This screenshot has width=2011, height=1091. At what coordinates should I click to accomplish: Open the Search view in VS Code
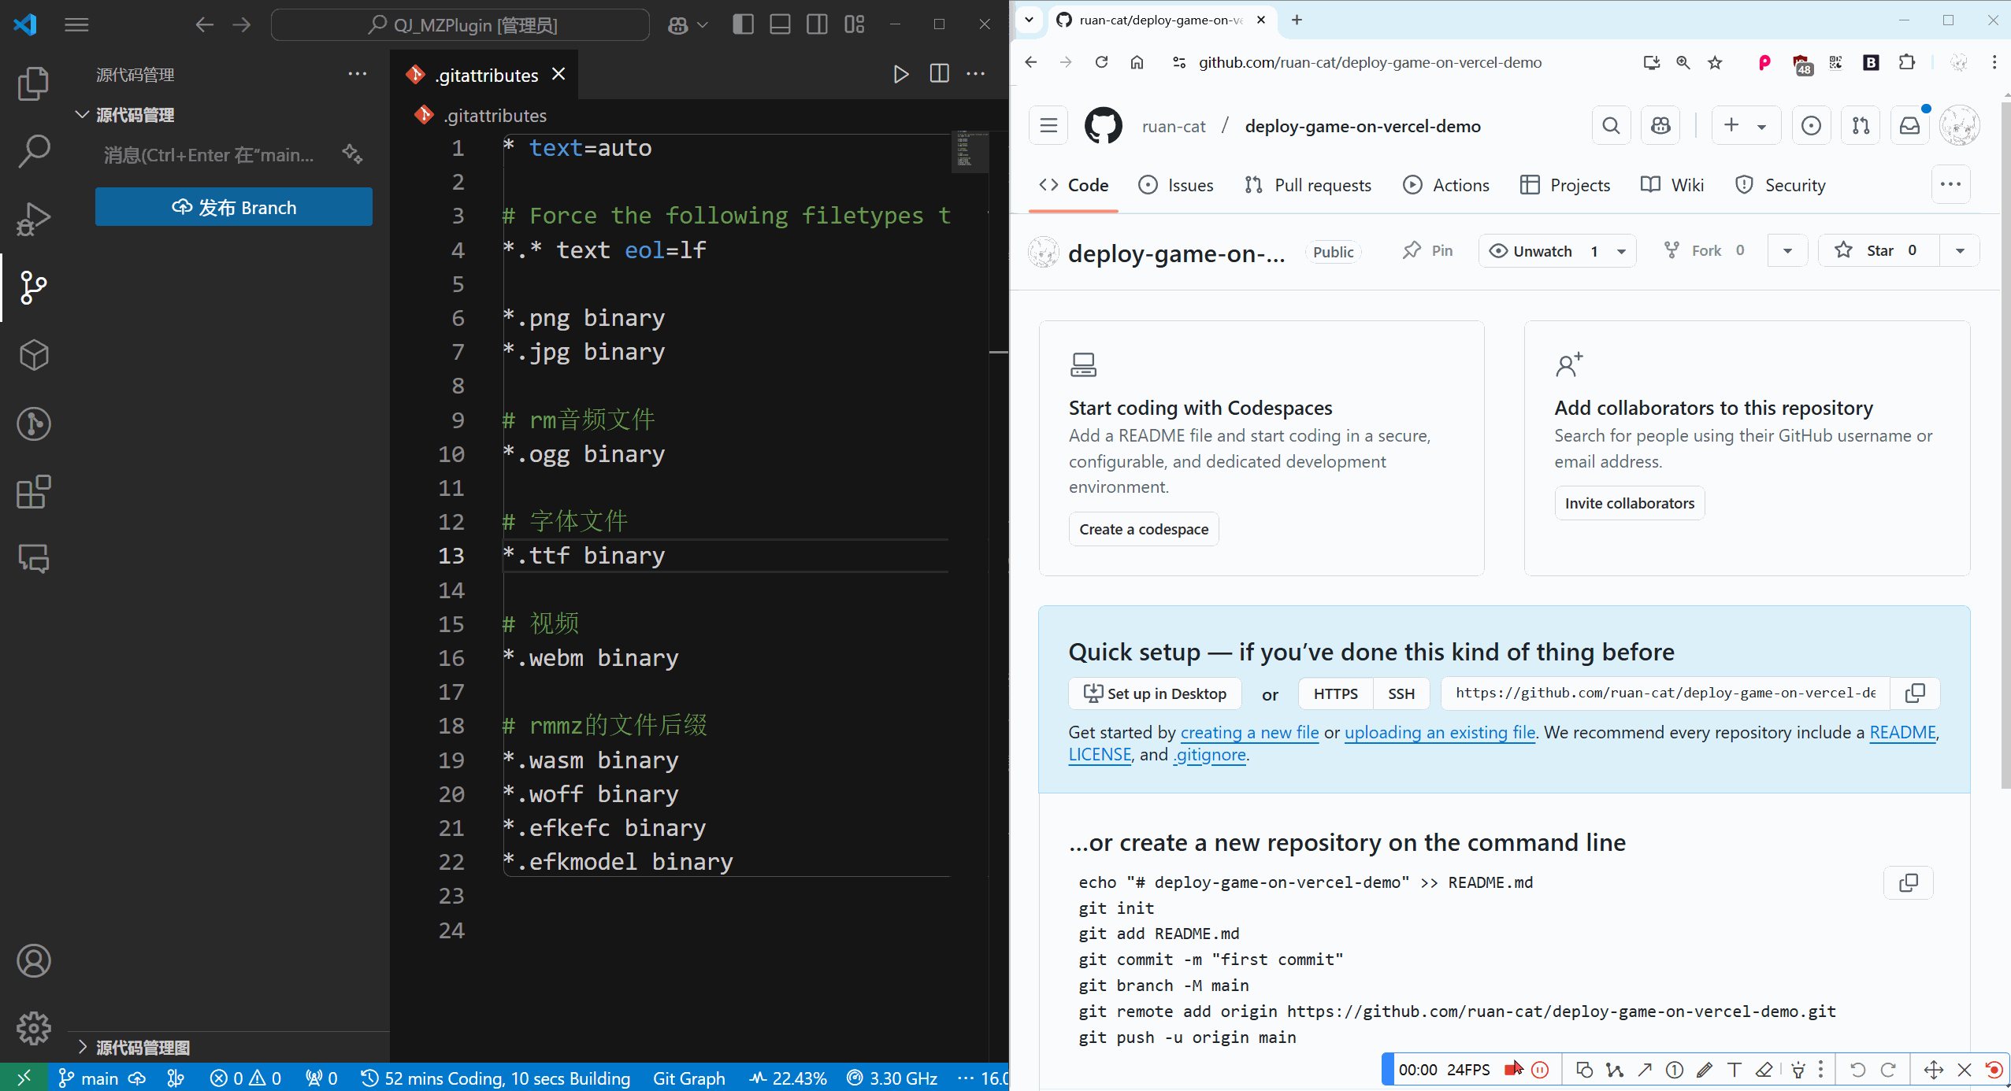[x=33, y=151]
